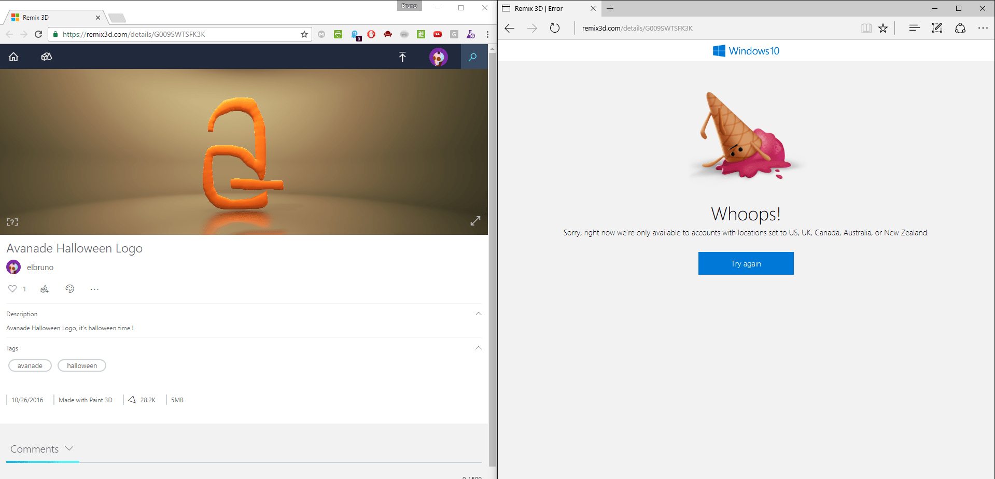
Task: Expand the Comments dropdown chevron
Action: (x=69, y=448)
